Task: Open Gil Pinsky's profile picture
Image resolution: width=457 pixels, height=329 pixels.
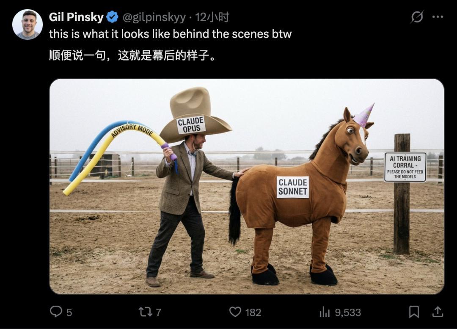Action: click(28, 25)
